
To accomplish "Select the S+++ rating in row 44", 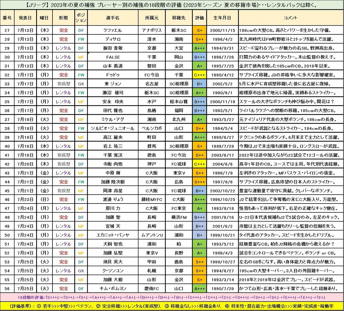I will [200, 181].
